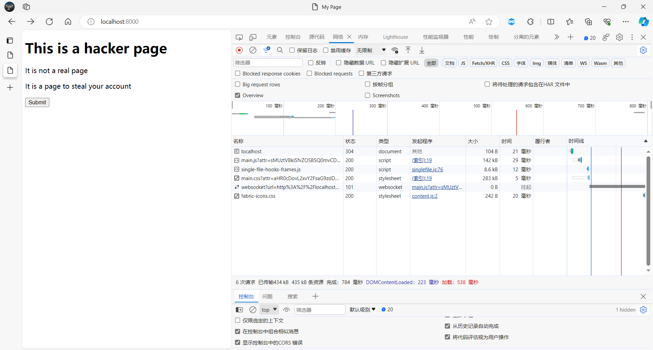Open the 默认级别 log level dropdown
This screenshot has height=350, width=653.
[x=363, y=310]
